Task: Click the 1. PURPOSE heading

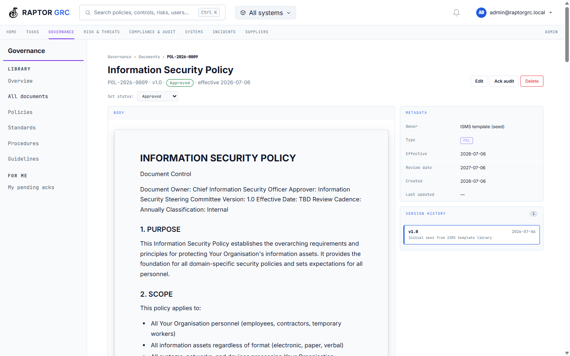Action: coord(160,229)
